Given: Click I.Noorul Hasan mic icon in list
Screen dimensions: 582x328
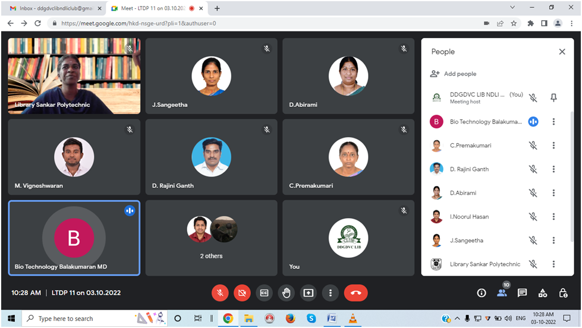Looking at the screenshot, I should [x=533, y=216].
